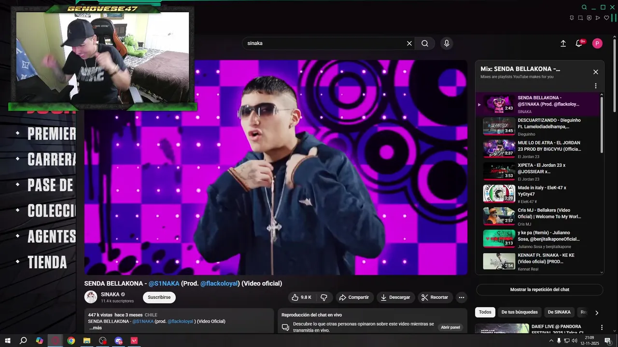Image resolution: width=618 pixels, height=347 pixels.
Task: Play 'KENNAT Ft. SINAKA - KE KE' item
Action: [x=538, y=262]
